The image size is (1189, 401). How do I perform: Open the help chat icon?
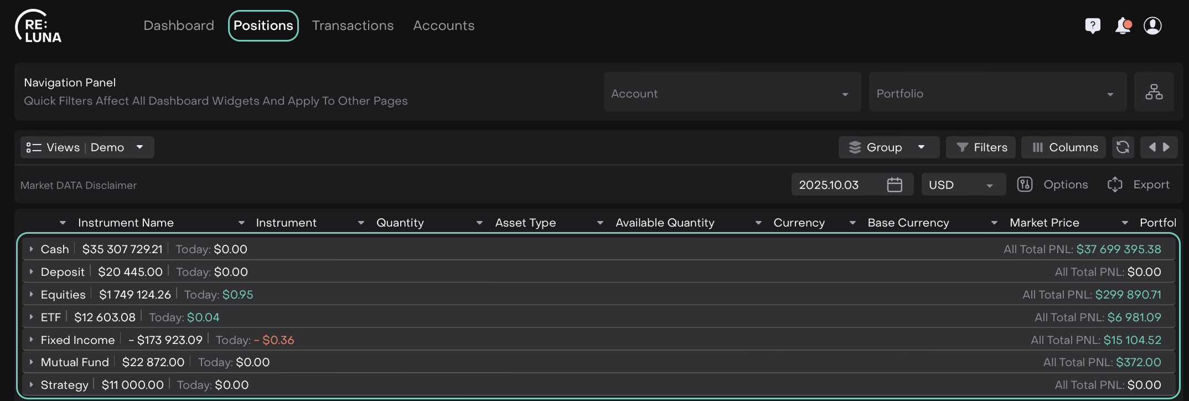[x=1092, y=25]
